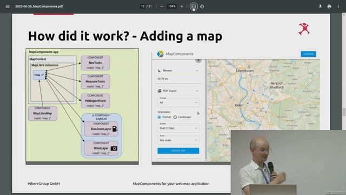Click the zoom level field 134%
This screenshot has width=346, height=195.
click(x=172, y=6)
